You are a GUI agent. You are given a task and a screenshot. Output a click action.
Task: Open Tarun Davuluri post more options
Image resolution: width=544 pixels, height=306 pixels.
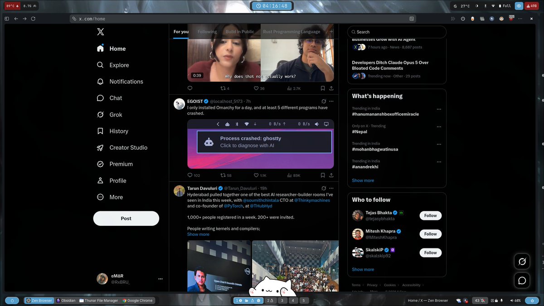[331, 188]
